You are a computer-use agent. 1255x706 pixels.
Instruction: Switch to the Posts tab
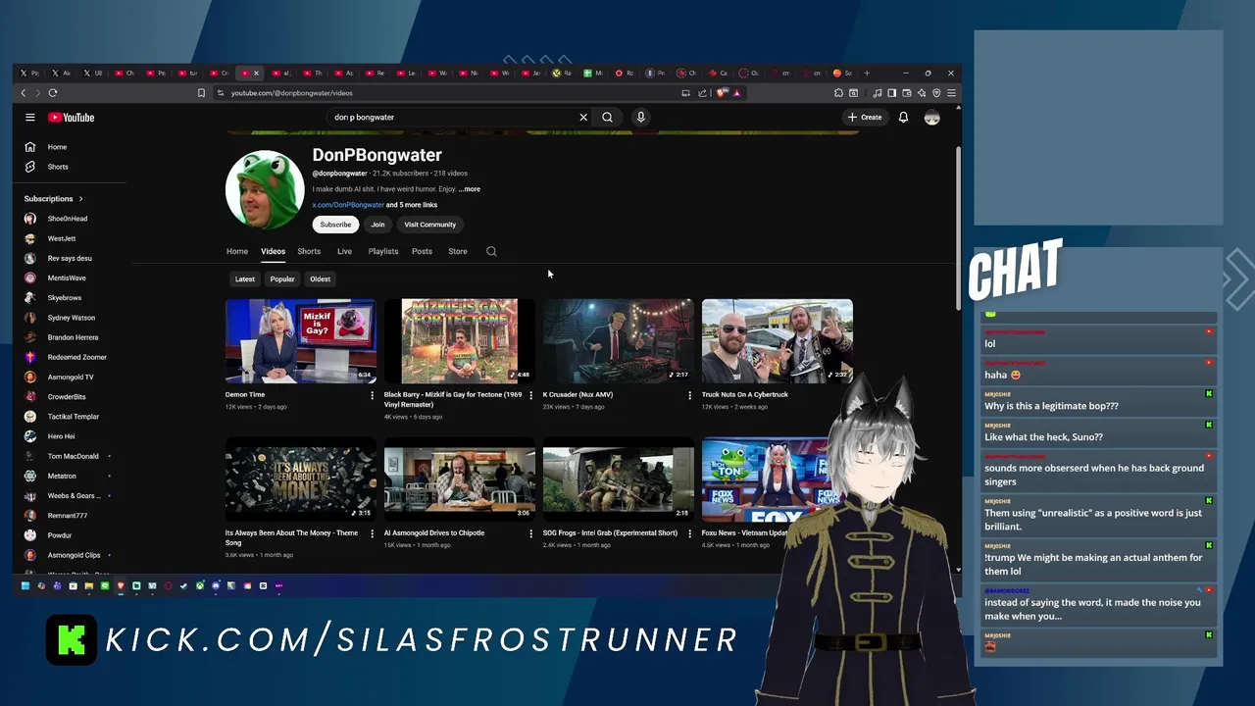coord(422,251)
